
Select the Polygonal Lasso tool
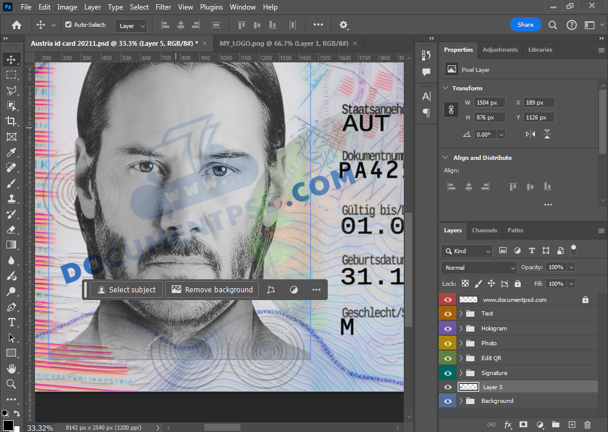coord(11,90)
